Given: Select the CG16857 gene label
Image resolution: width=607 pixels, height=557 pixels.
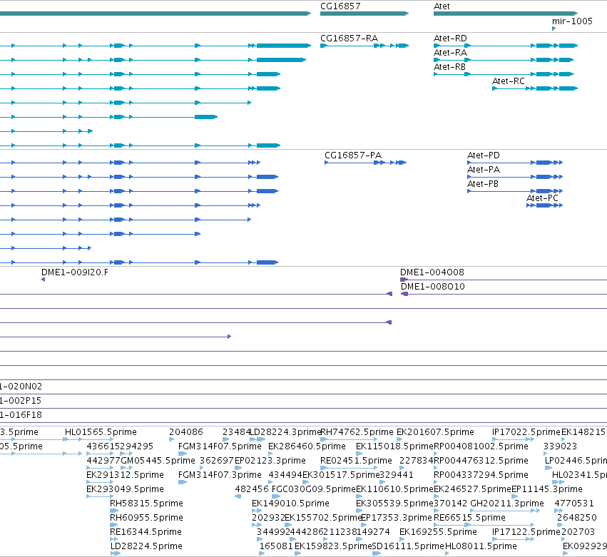Looking at the screenshot, I should click(x=340, y=6).
